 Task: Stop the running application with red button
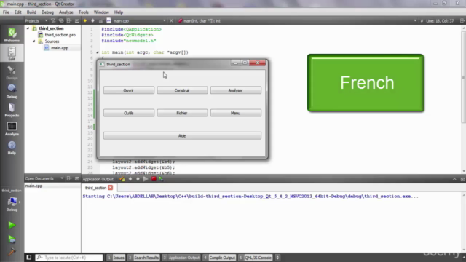coord(154,179)
